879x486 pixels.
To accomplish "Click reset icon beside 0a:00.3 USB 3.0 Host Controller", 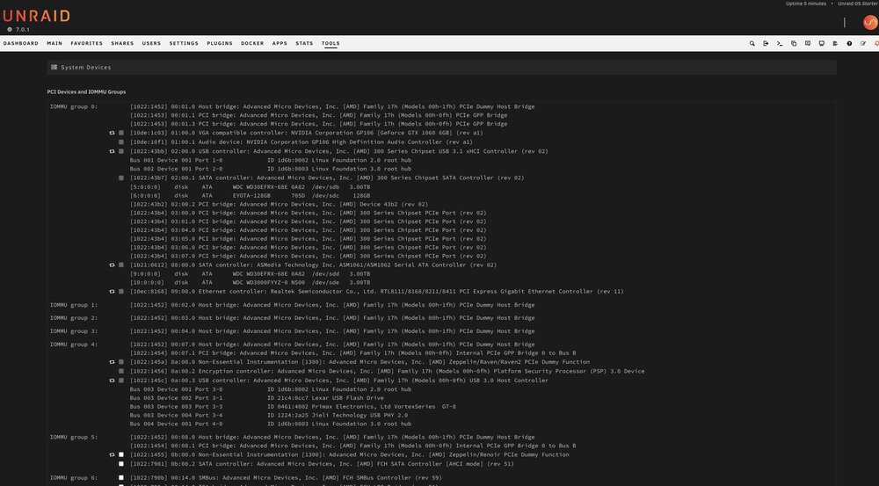I will click(x=113, y=381).
